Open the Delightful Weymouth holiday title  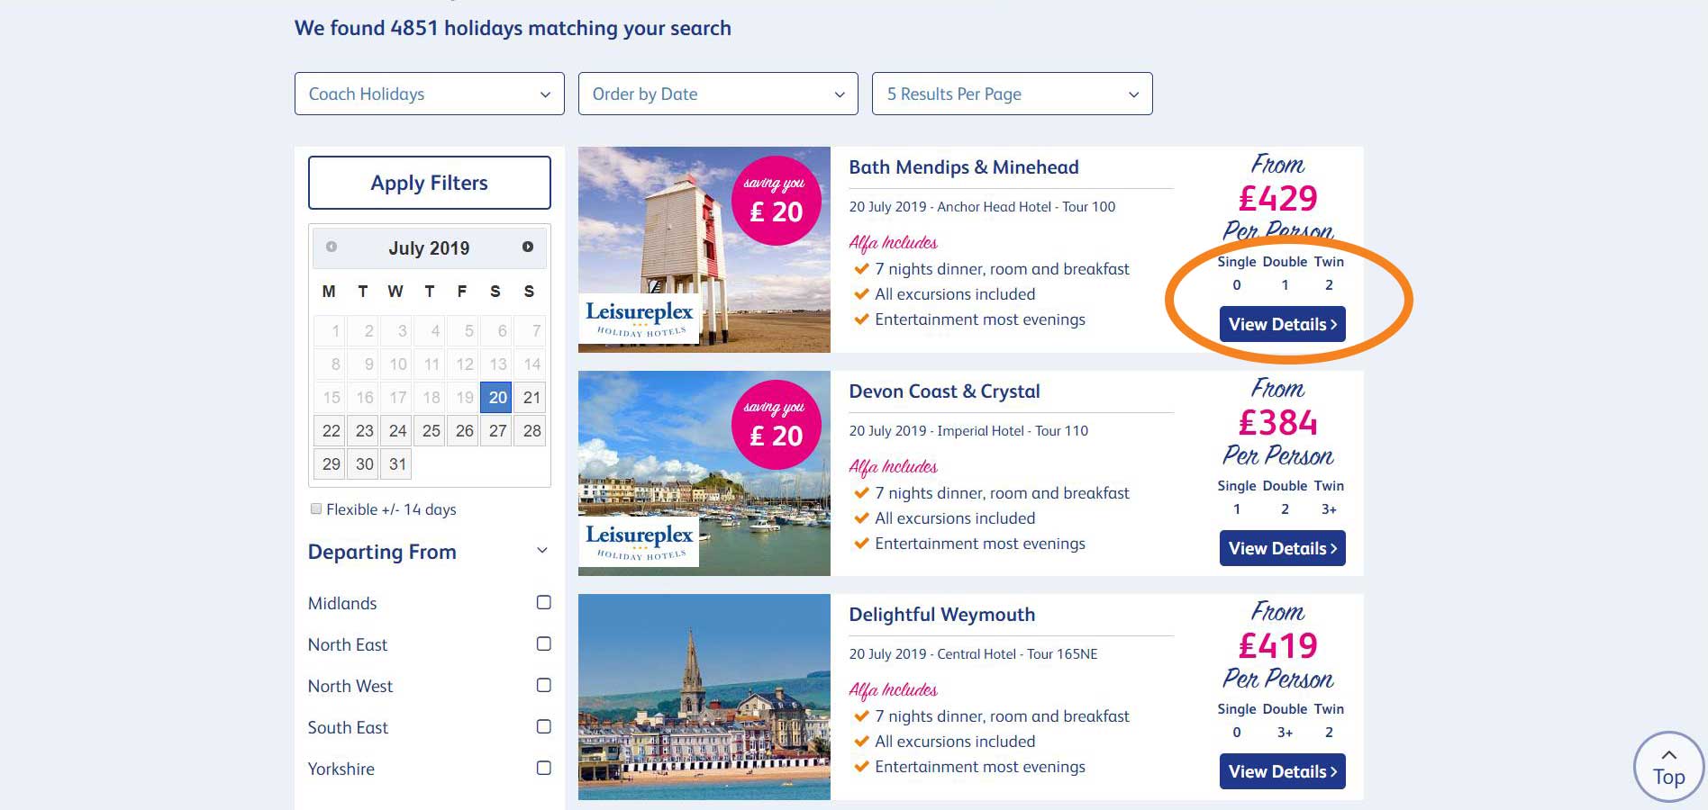[941, 615]
